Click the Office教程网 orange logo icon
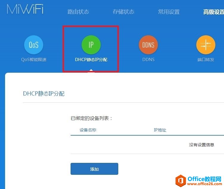Viewport: 224px width, 189px height. 181,181
